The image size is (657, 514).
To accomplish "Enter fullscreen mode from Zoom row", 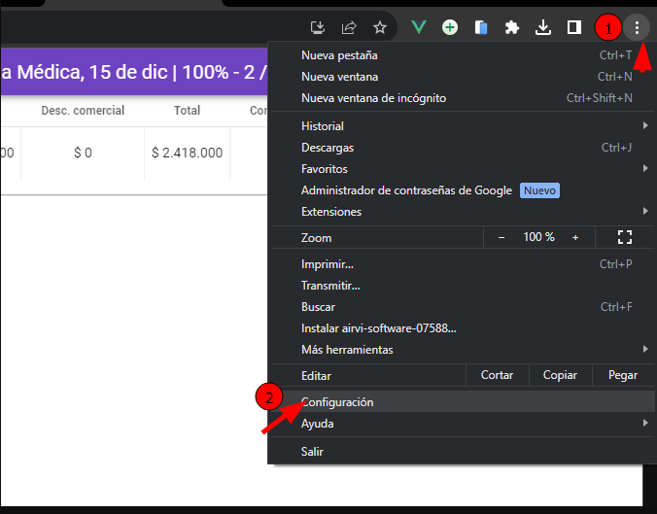I will tap(625, 237).
